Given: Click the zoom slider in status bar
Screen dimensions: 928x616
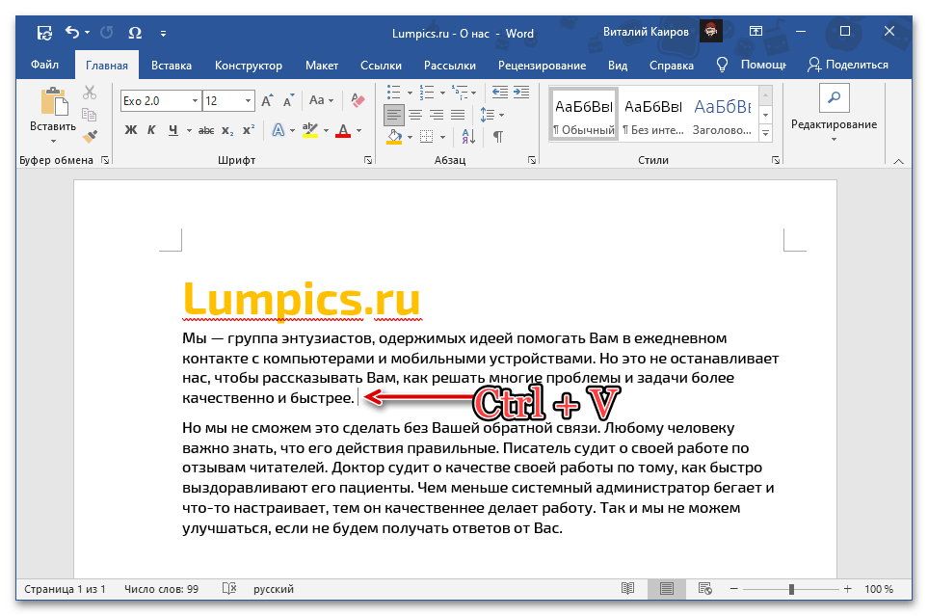Looking at the screenshot, I should click(791, 589).
